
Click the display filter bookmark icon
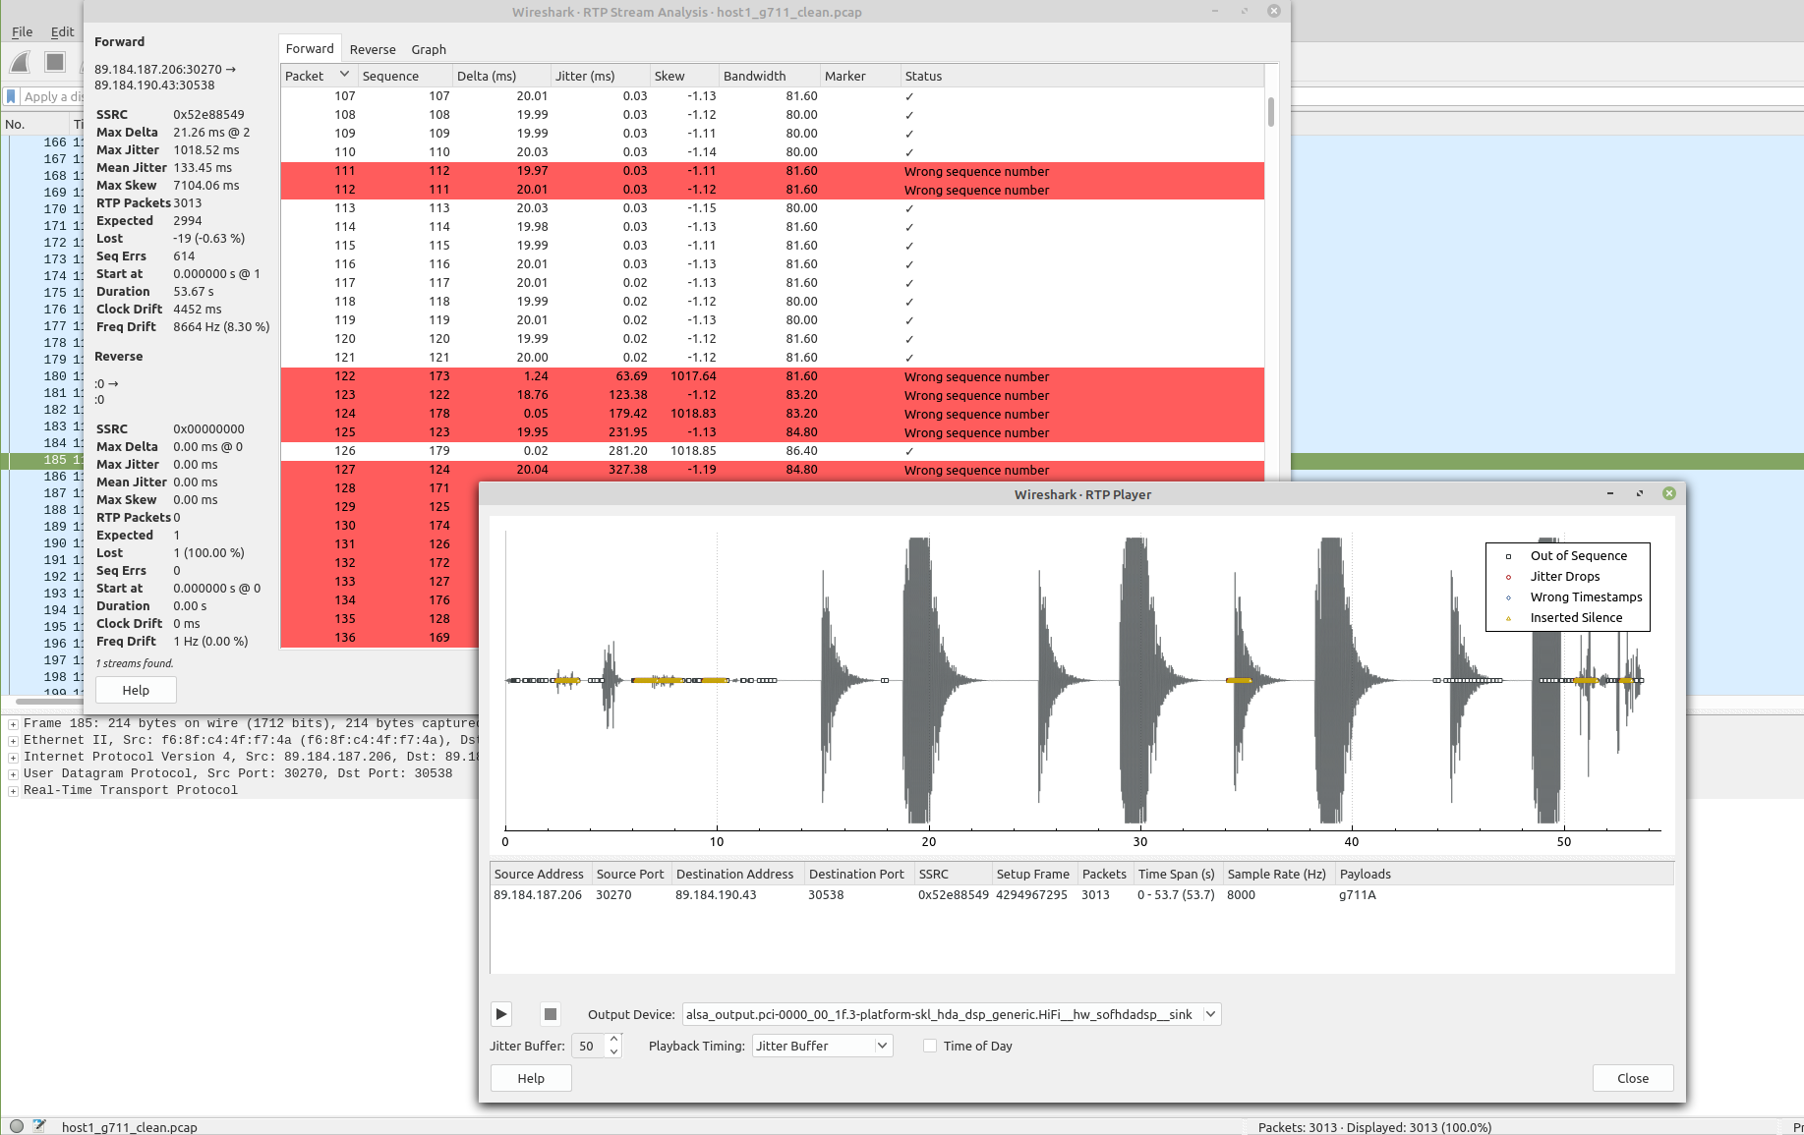11,96
